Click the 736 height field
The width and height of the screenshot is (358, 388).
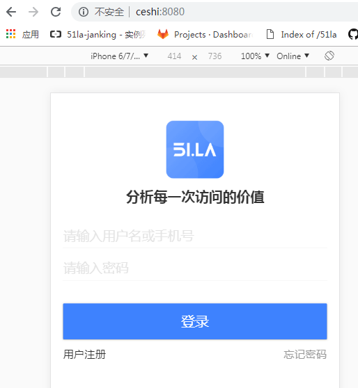215,56
